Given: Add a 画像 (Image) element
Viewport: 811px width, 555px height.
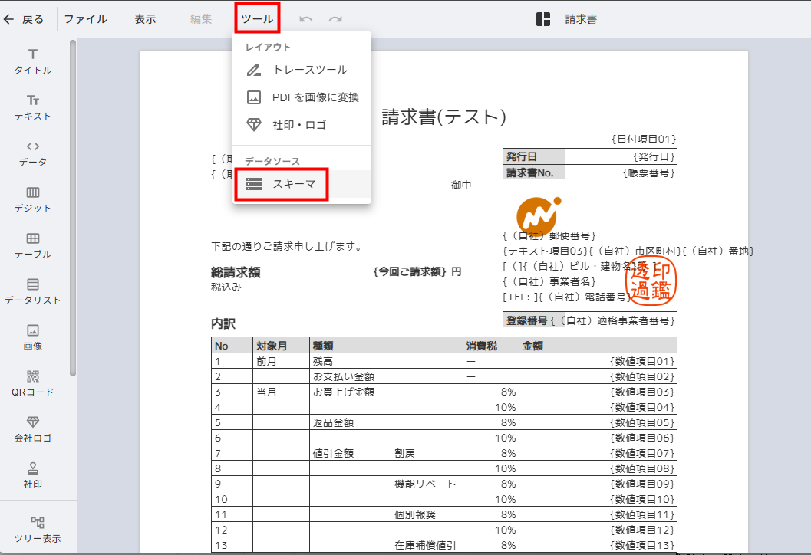Looking at the screenshot, I should point(33,337).
